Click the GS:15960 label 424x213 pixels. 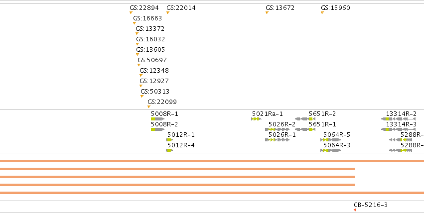coord(336,8)
